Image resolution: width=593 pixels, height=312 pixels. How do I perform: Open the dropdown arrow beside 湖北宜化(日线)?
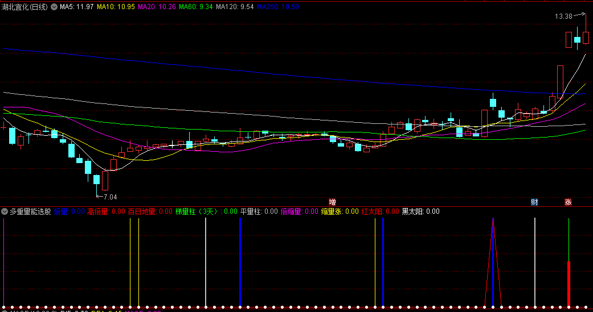(54, 7)
